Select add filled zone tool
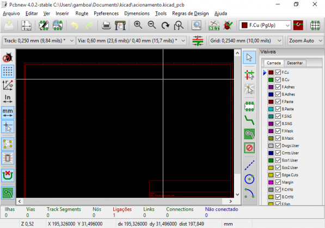Image resolution: width=325 pixels, height=228 pixels. pyautogui.click(x=249, y=134)
